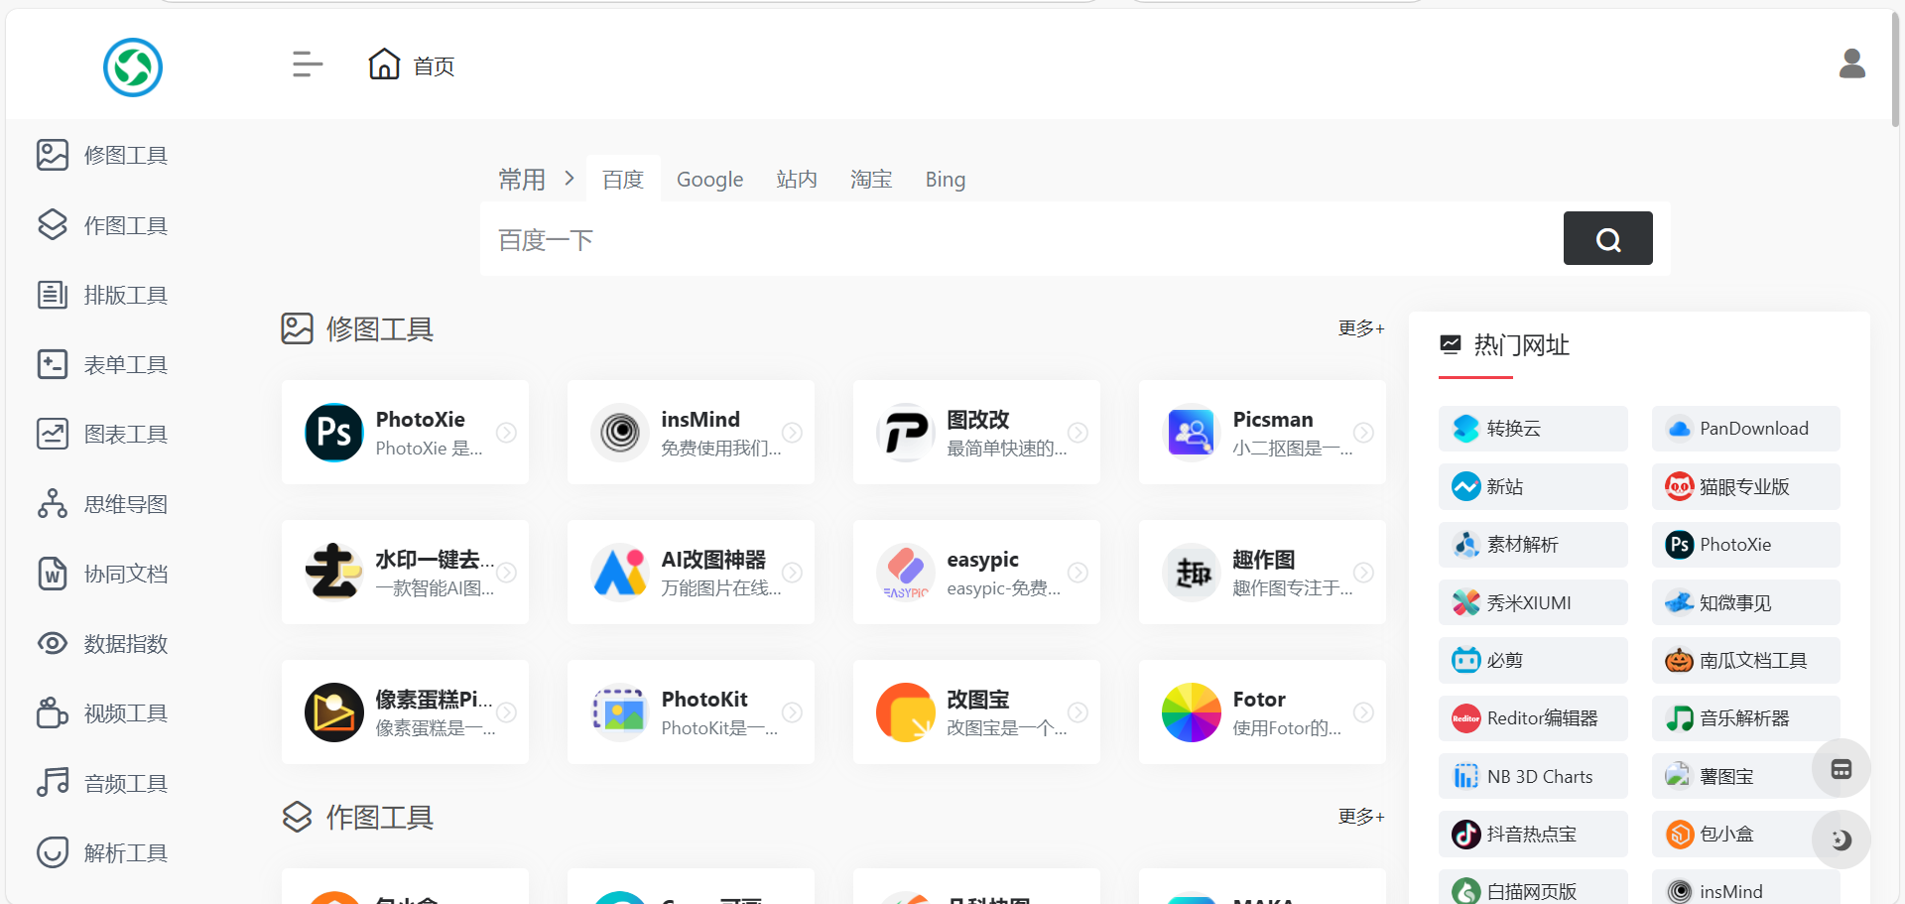The height and width of the screenshot is (904, 1905).
Task: Select 思维导图 in the left sidebar
Action: (102, 504)
